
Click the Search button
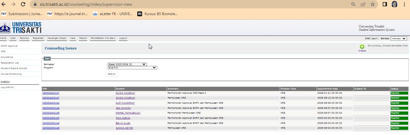112,74
